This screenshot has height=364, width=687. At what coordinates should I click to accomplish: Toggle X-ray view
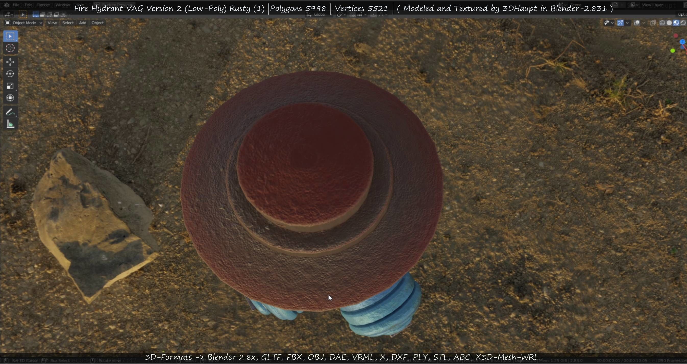(x=653, y=23)
